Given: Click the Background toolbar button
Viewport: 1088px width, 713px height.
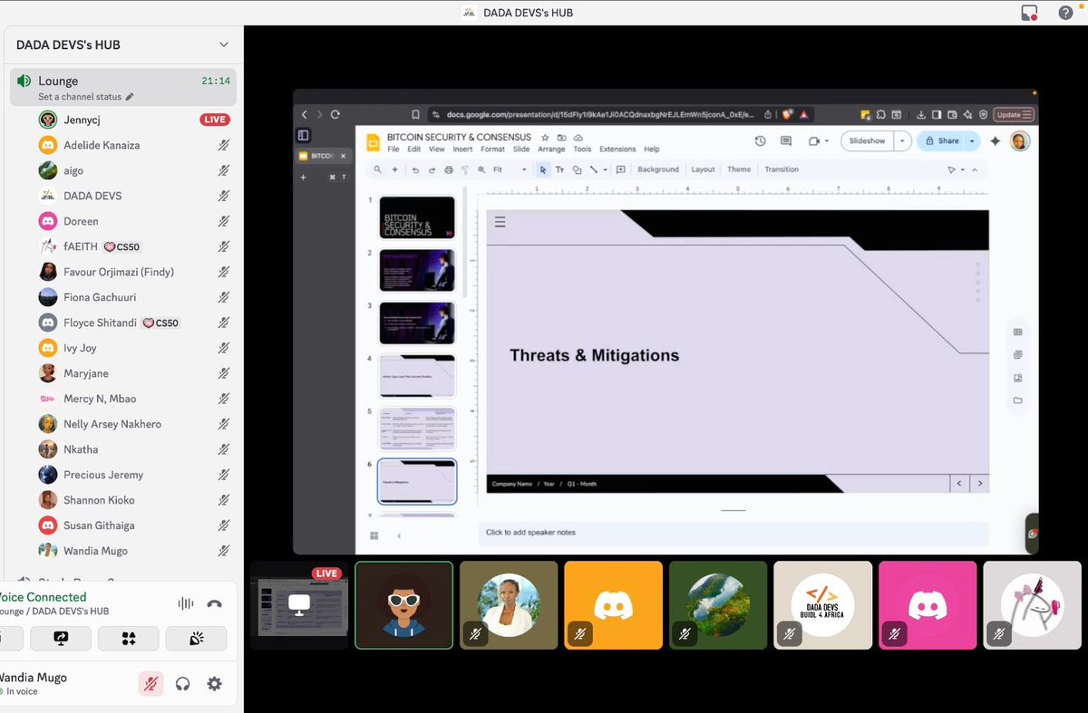Looking at the screenshot, I should (x=658, y=169).
